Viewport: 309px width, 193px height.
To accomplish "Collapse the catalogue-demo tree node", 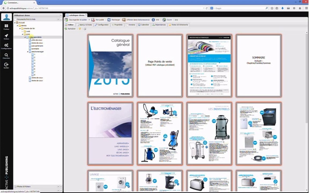I will 25,37.
